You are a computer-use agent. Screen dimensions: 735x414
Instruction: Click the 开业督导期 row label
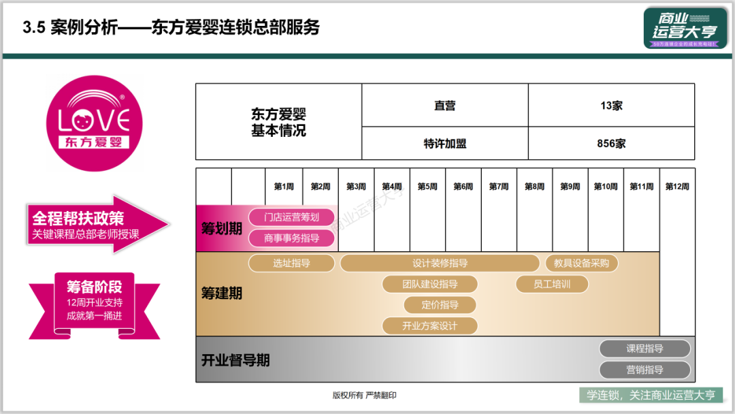pyautogui.click(x=235, y=360)
